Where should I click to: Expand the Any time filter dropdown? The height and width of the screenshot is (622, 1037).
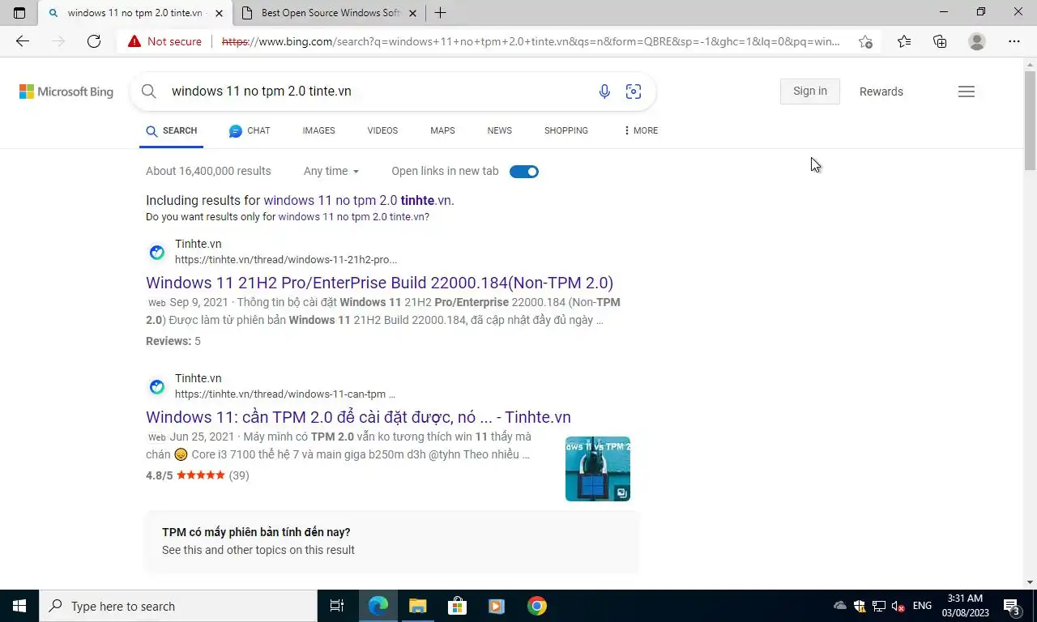click(331, 171)
